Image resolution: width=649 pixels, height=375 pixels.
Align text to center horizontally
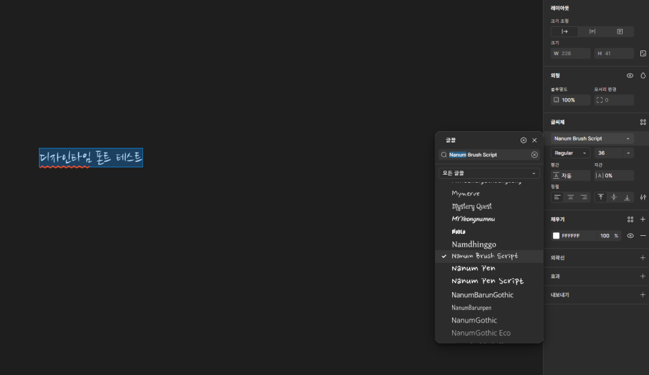(571, 198)
